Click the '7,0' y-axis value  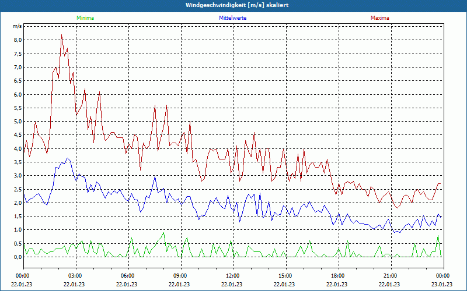tap(18, 68)
